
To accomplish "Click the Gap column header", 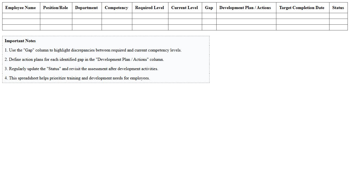I will click(x=209, y=8).
